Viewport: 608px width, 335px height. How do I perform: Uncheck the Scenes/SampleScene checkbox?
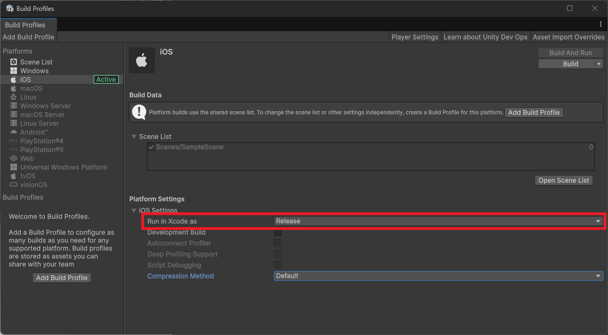pos(151,147)
